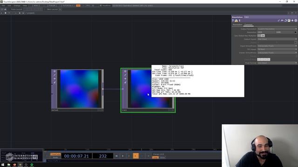This screenshot has width=298, height=167.
Task: Toggle the Channel Mask RGBA buttons
Action: tap(264, 59)
